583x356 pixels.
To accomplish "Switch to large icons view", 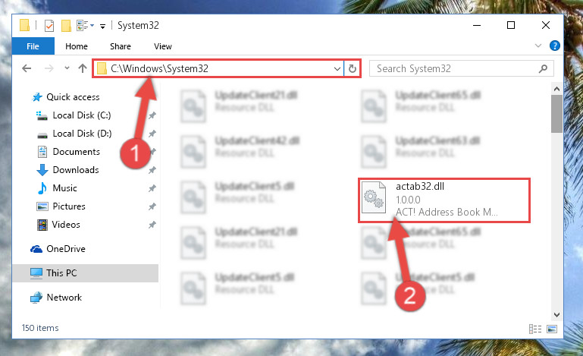I will coord(552,329).
